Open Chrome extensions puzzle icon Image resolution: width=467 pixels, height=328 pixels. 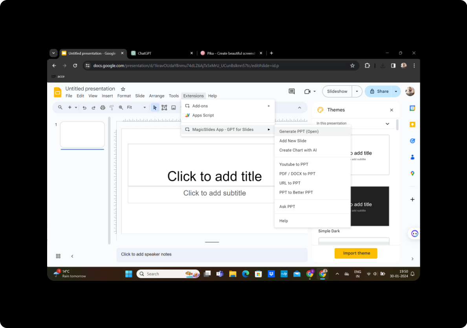pyautogui.click(x=367, y=66)
